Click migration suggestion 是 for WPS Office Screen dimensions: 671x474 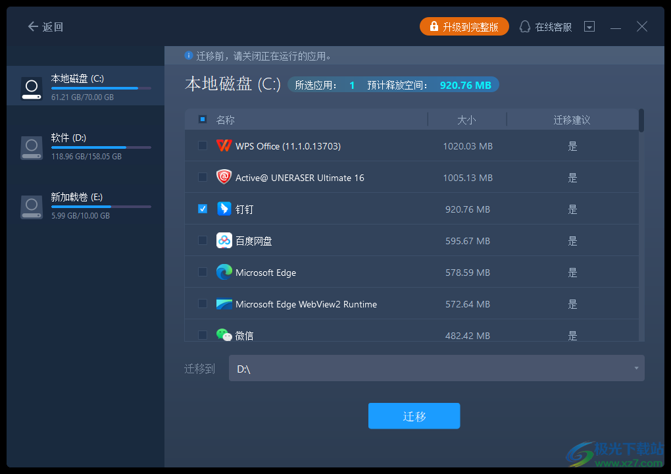572,146
